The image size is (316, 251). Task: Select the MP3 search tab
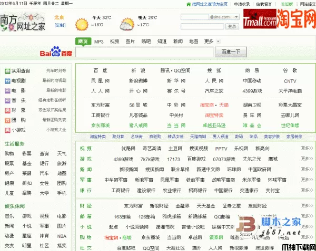[x=99, y=42]
